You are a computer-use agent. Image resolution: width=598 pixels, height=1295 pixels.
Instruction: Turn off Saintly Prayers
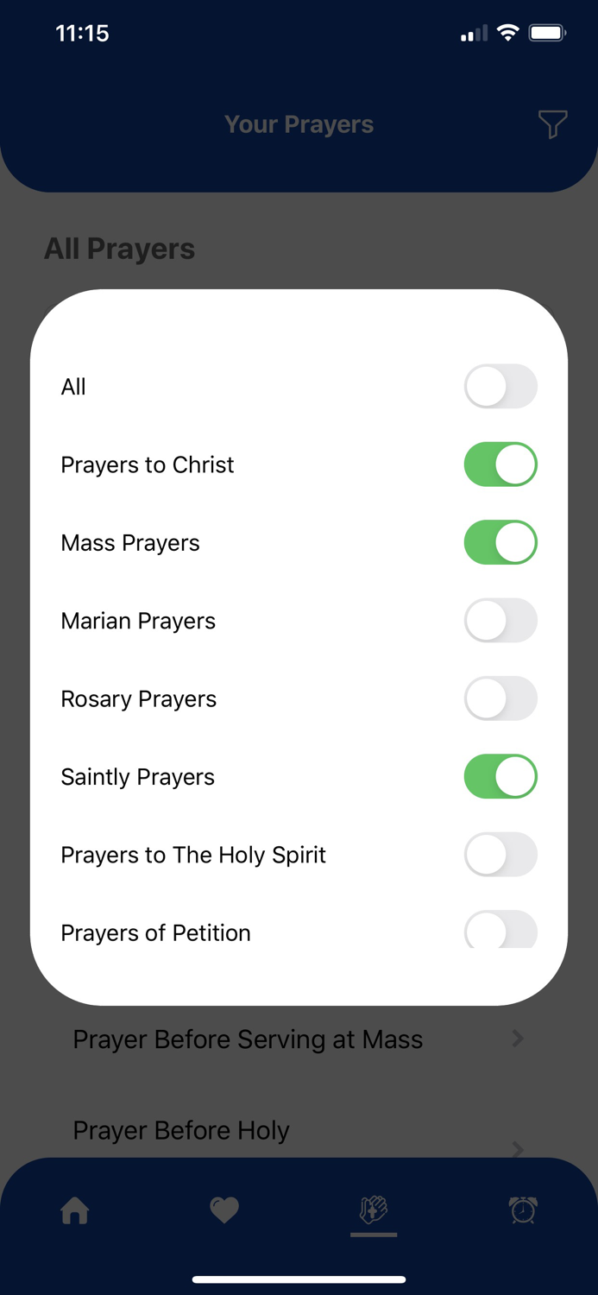(x=500, y=776)
